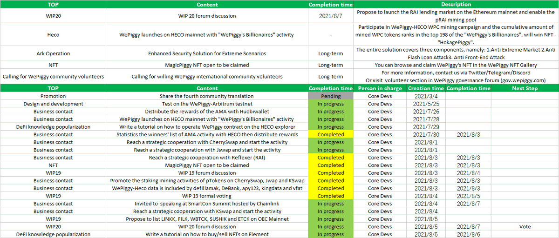The image size is (559, 238).
Task: Select the CherrySwap strategic cooperation cell
Action: pyautogui.click(x=207, y=142)
